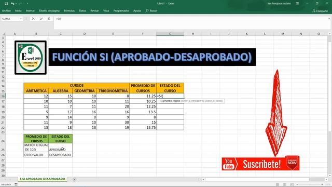Switch to the Insertar tab
Image resolution: width=332 pixels, height=187 pixels.
coord(30,10)
